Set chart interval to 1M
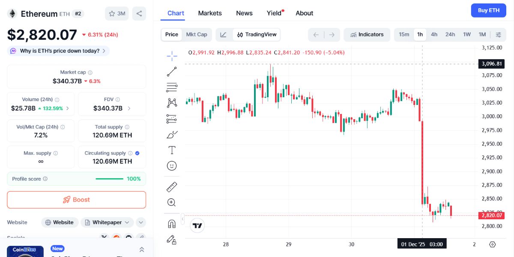514x257 pixels. pyautogui.click(x=482, y=35)
